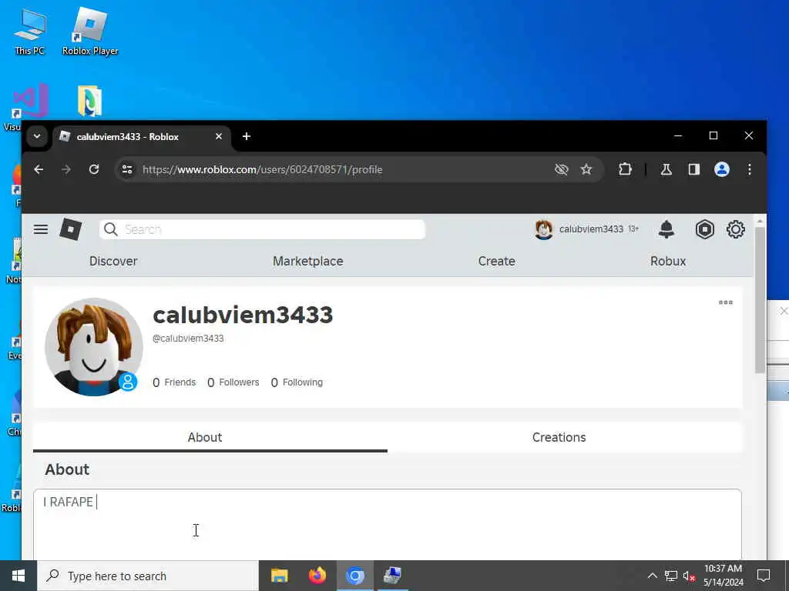The image size is (789, 591).
Task: View site information icon in address bar
Action: [x=127, y=169]
